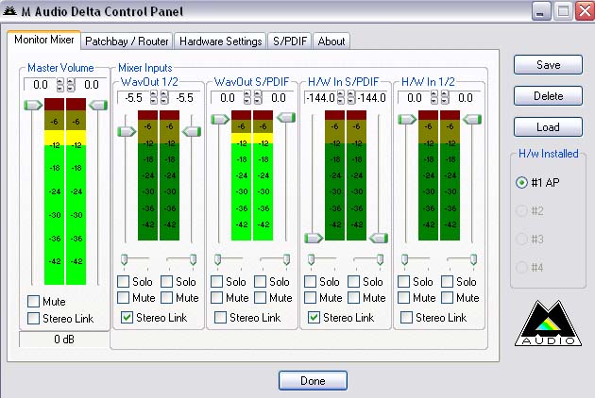Viewport: 595px width, 398px height.
Task: Check the Master Volume Mute checkbox
Action: tap(33, 302)
